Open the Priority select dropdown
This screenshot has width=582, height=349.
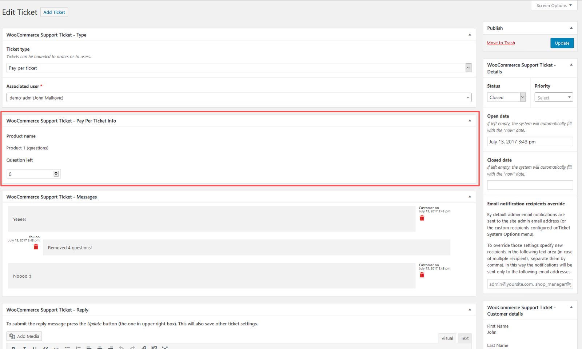pos(554,97)
